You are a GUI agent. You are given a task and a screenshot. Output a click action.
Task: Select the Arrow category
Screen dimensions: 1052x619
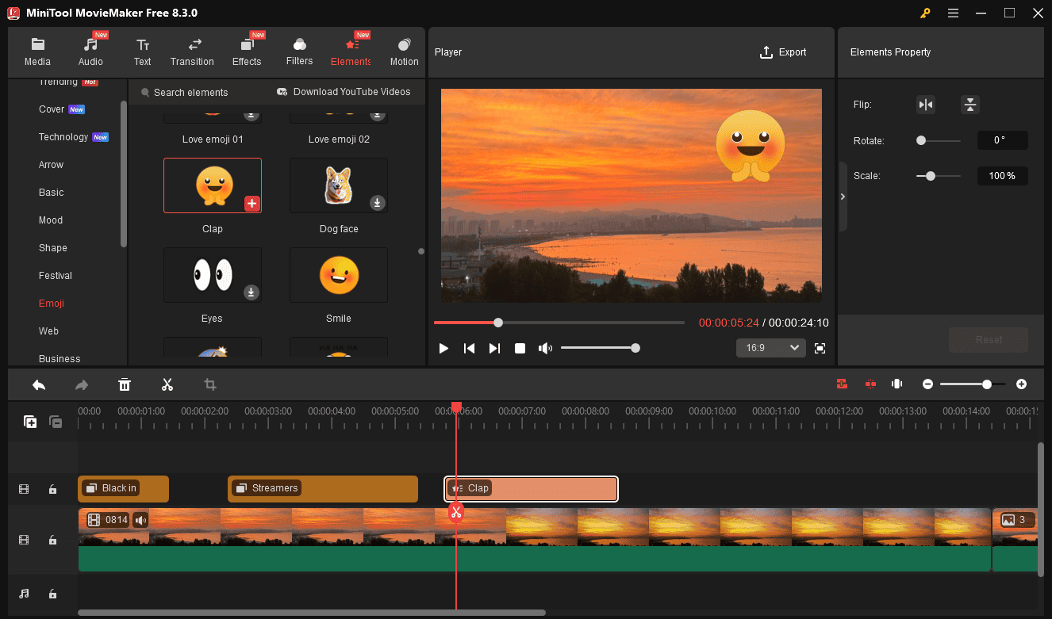(51, 165)
